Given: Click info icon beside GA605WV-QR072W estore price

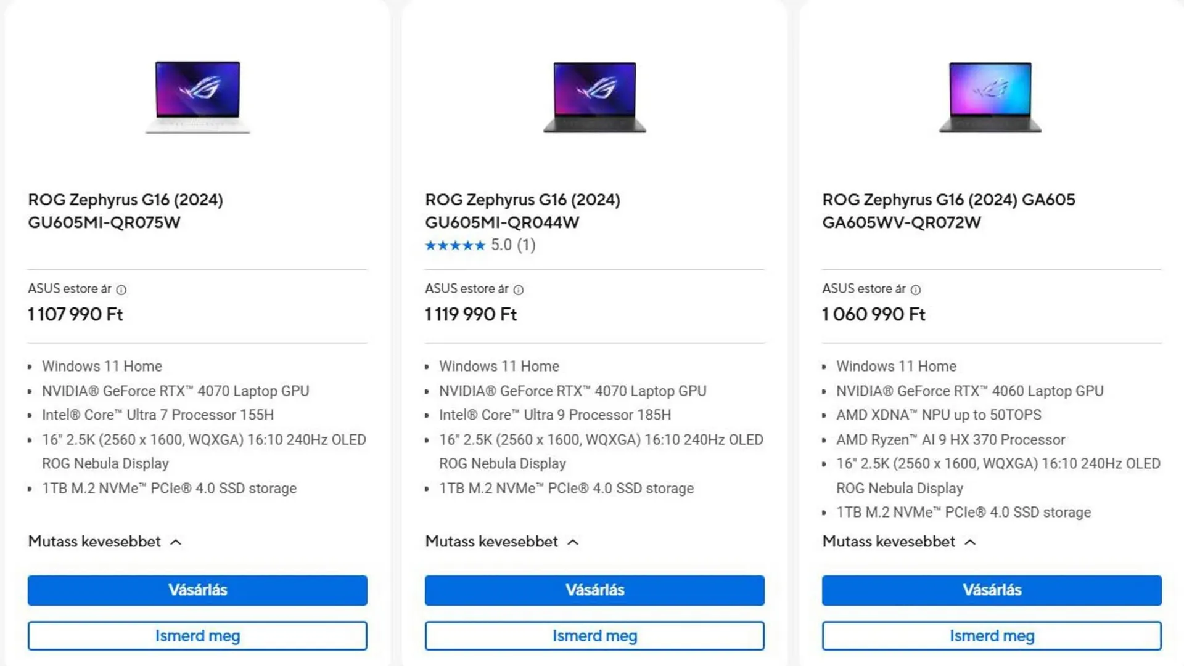Looking at the screenshot, I should pyautogui.click(x=916, y=290).
